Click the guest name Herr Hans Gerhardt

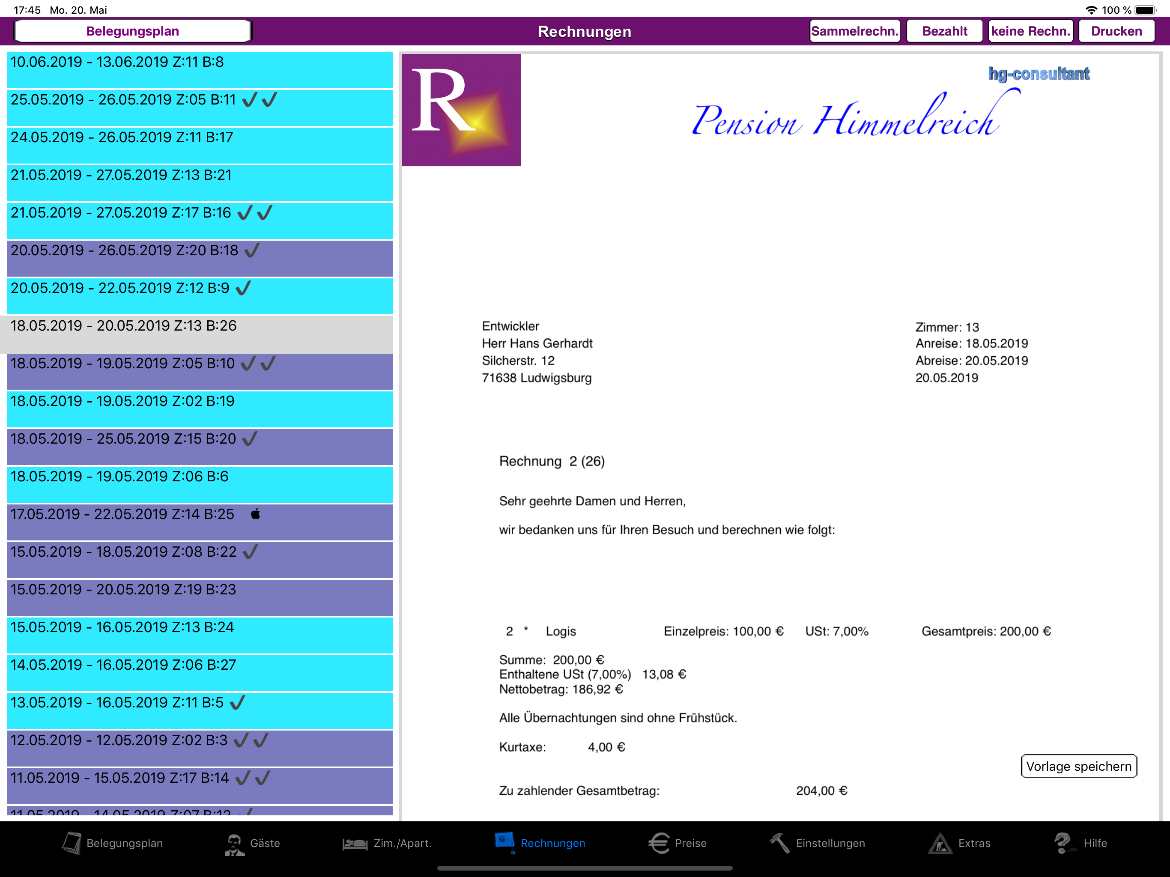pyautogui.click(x=537, y=343)
